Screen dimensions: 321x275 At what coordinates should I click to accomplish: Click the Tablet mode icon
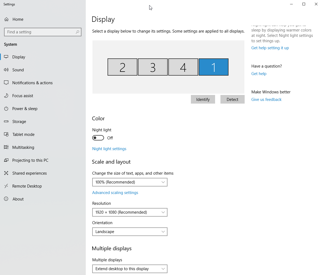[6, 134]
